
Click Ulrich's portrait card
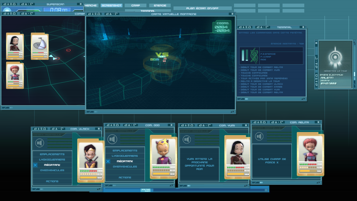pos(91,161)
